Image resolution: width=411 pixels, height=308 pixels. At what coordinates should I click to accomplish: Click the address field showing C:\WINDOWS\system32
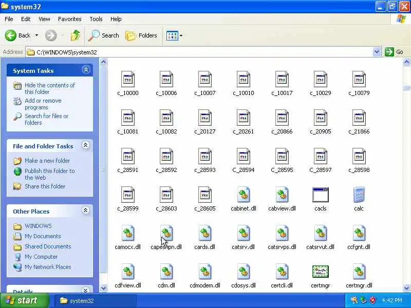[x=199, y=52]
